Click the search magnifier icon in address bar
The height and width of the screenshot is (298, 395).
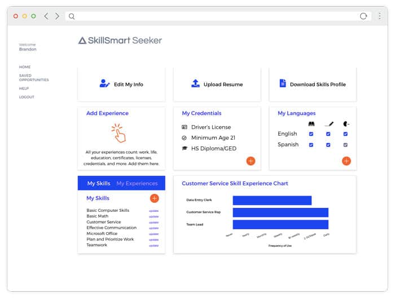coord(72,16)
